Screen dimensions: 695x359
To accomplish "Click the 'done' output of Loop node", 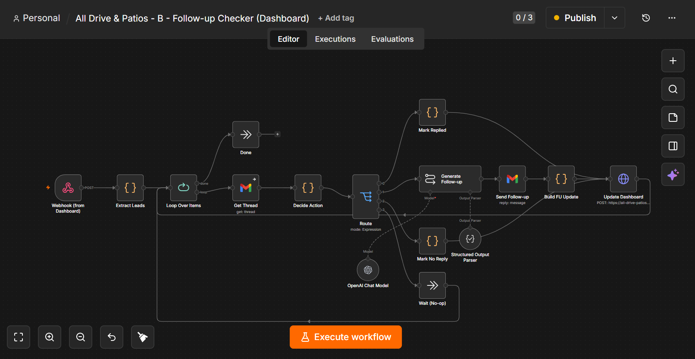I will click(197, 183).
